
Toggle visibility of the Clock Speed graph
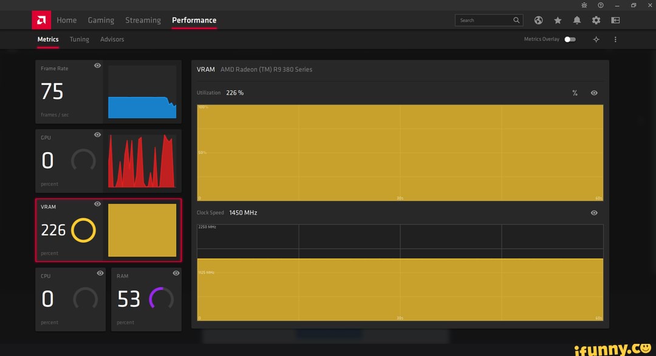click(x=594, y=212)
